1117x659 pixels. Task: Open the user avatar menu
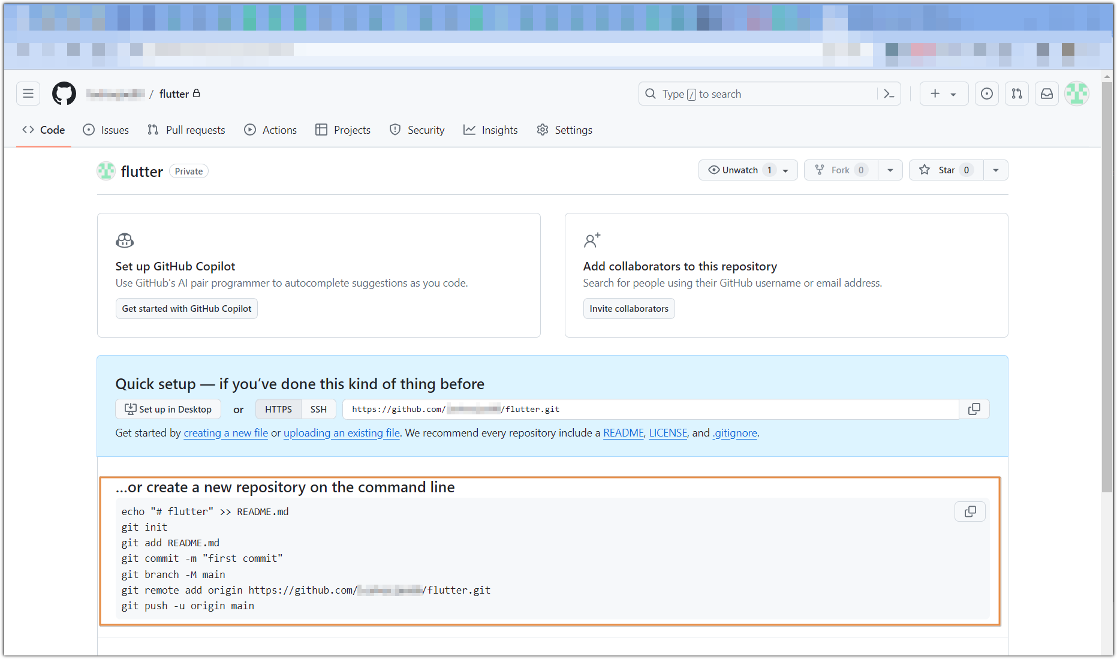pos(1077,94)
